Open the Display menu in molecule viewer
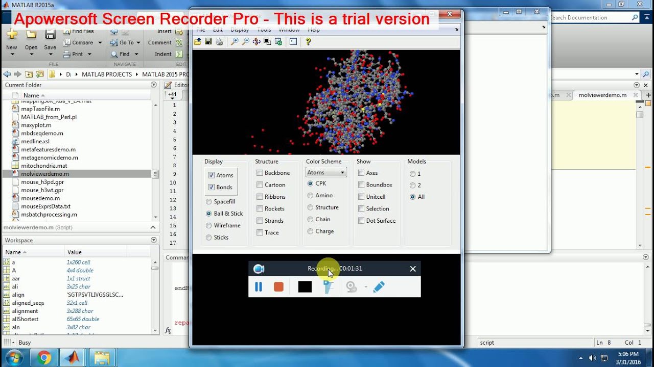The image size is (654, 367). click(240, 30)
